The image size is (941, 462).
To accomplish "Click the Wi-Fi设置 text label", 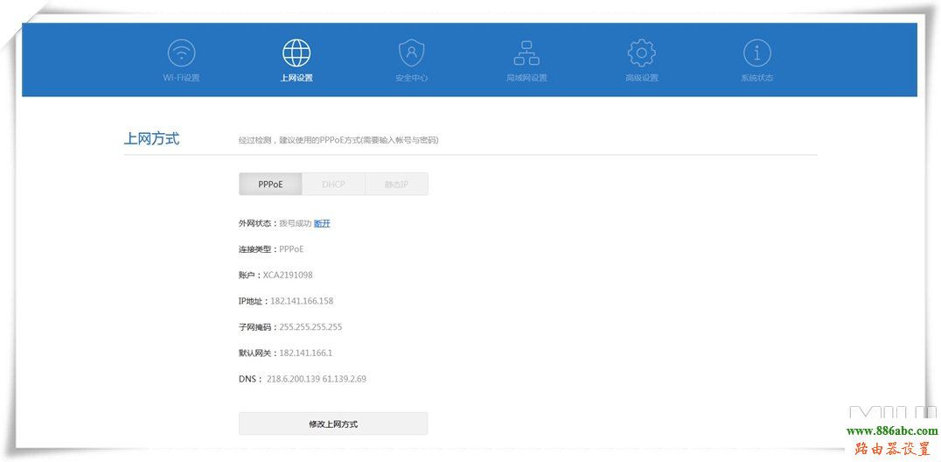I will coord(181,78).
